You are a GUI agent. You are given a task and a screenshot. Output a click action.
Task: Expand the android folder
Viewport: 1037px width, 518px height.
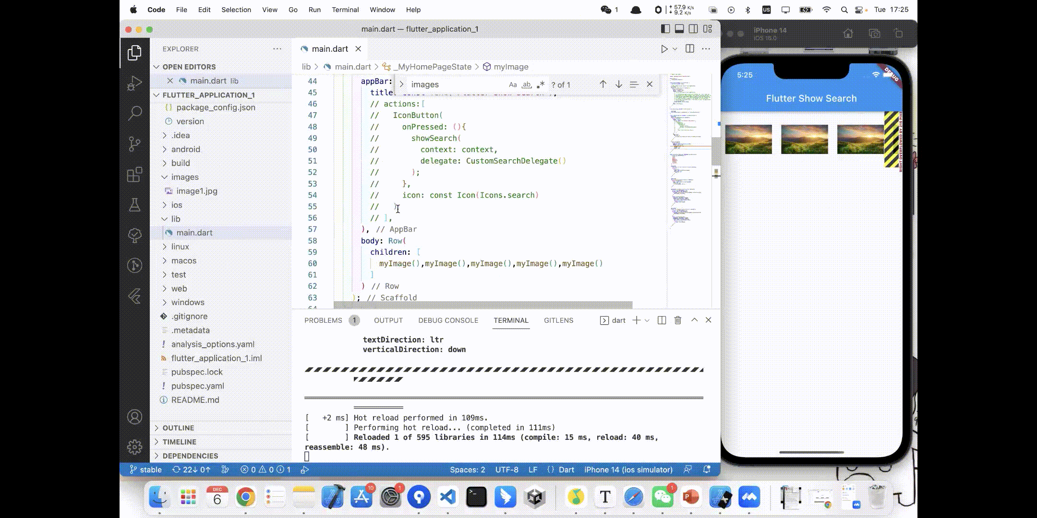[185, 149]
